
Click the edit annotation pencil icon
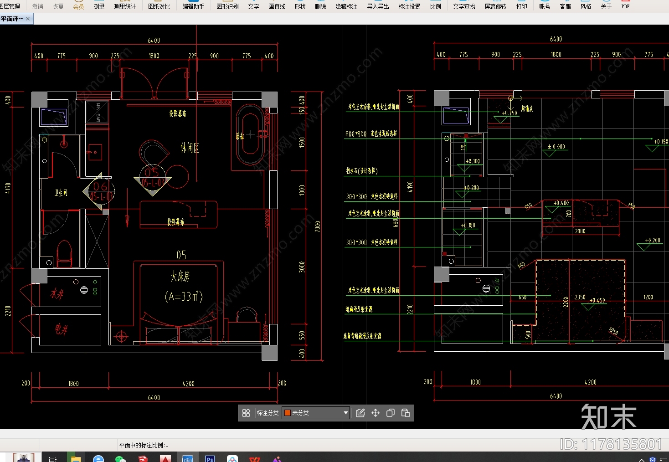[360, 413]
